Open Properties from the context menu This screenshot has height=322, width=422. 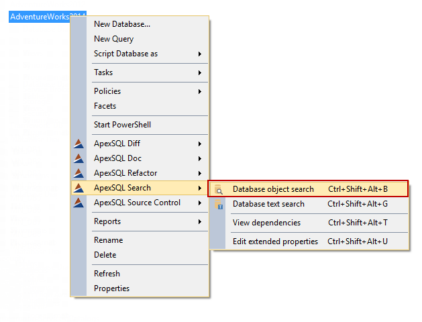140,288
